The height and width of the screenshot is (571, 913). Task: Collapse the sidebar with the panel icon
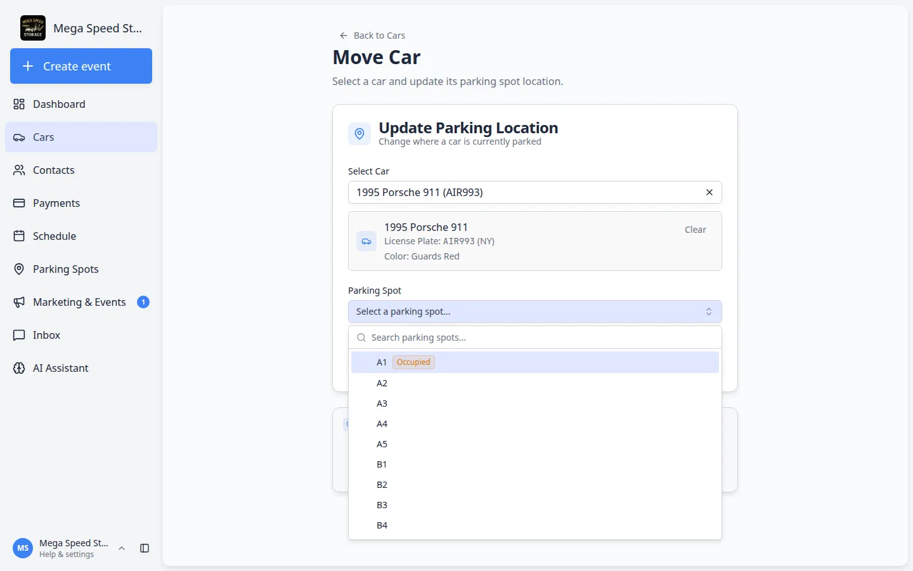pos(145,548)
